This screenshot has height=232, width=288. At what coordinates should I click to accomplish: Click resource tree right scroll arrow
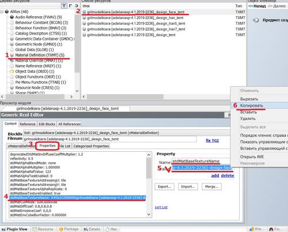(71, 96)
